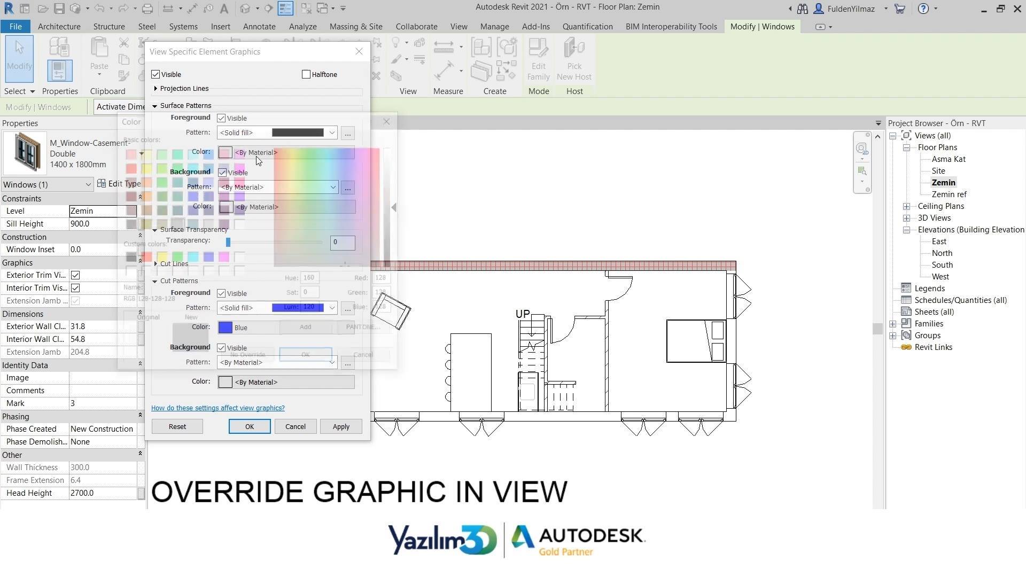Open the Default 3D View house icon

(245, 9)
